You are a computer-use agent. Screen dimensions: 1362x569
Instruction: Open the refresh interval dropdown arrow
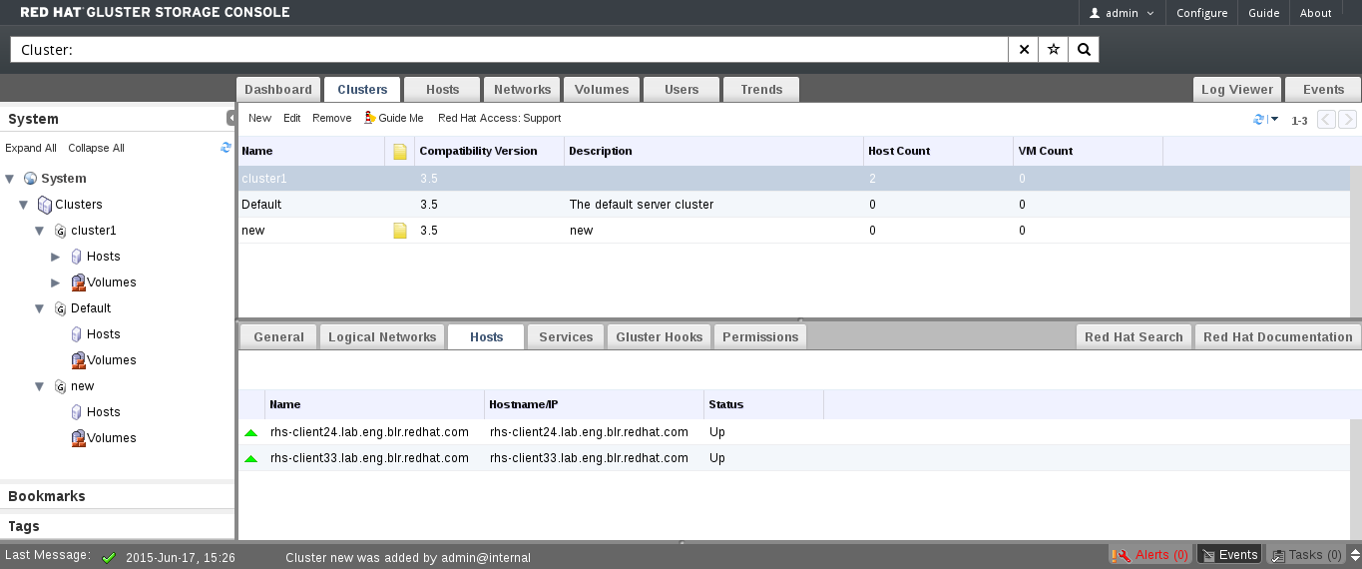1274,120
